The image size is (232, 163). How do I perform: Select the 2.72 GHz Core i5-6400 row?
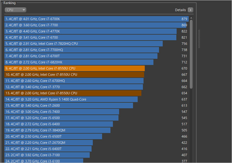(97, 124)
